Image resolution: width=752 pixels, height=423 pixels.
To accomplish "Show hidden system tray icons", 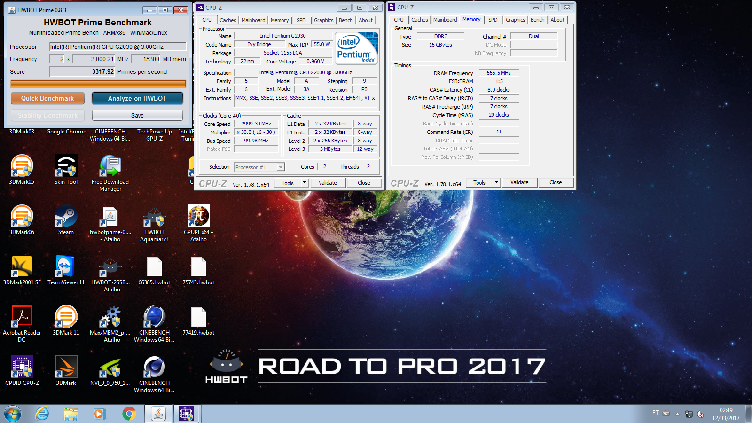I will point(677,414).
